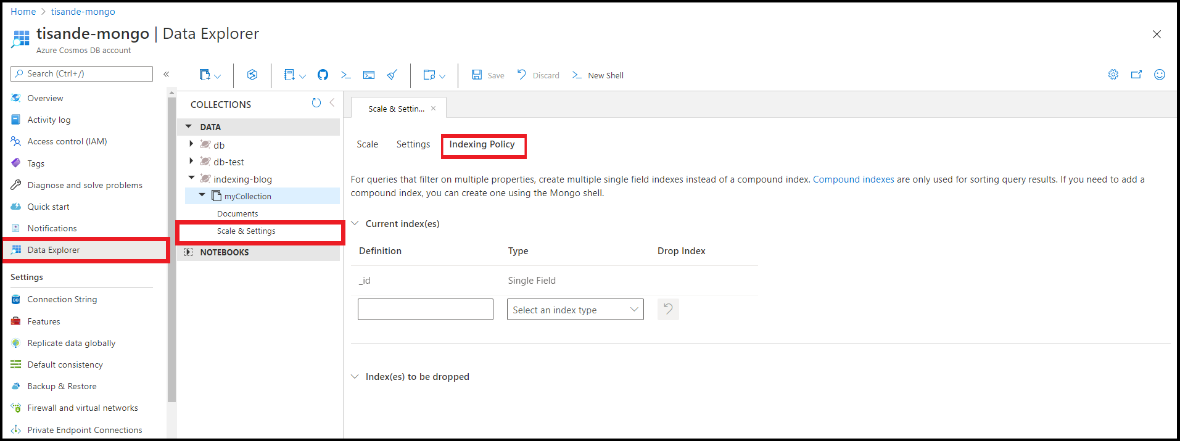
Task: Click the broom clear icon in toolbar
Action: 392,75
